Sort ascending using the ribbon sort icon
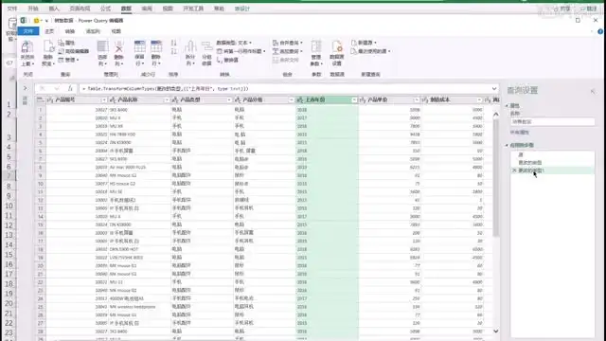The height and width of the screenshot is (341, 606). point(173,44)
